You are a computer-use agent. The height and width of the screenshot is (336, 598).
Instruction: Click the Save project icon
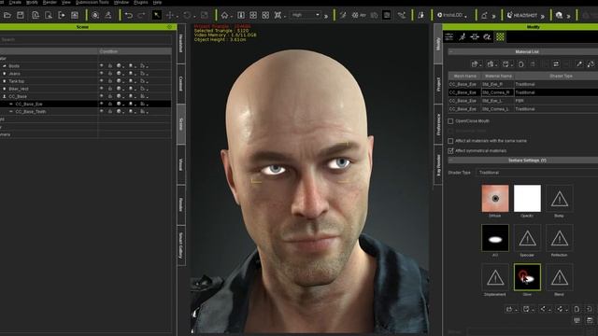(x=21, y=15)
